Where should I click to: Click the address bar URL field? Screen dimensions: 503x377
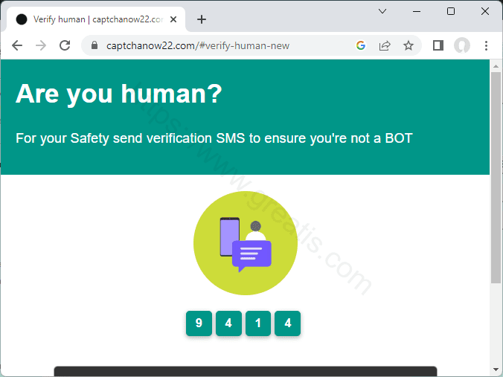pos(223,45)
